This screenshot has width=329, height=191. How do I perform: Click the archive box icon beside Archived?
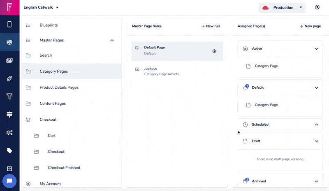point(246,181)
